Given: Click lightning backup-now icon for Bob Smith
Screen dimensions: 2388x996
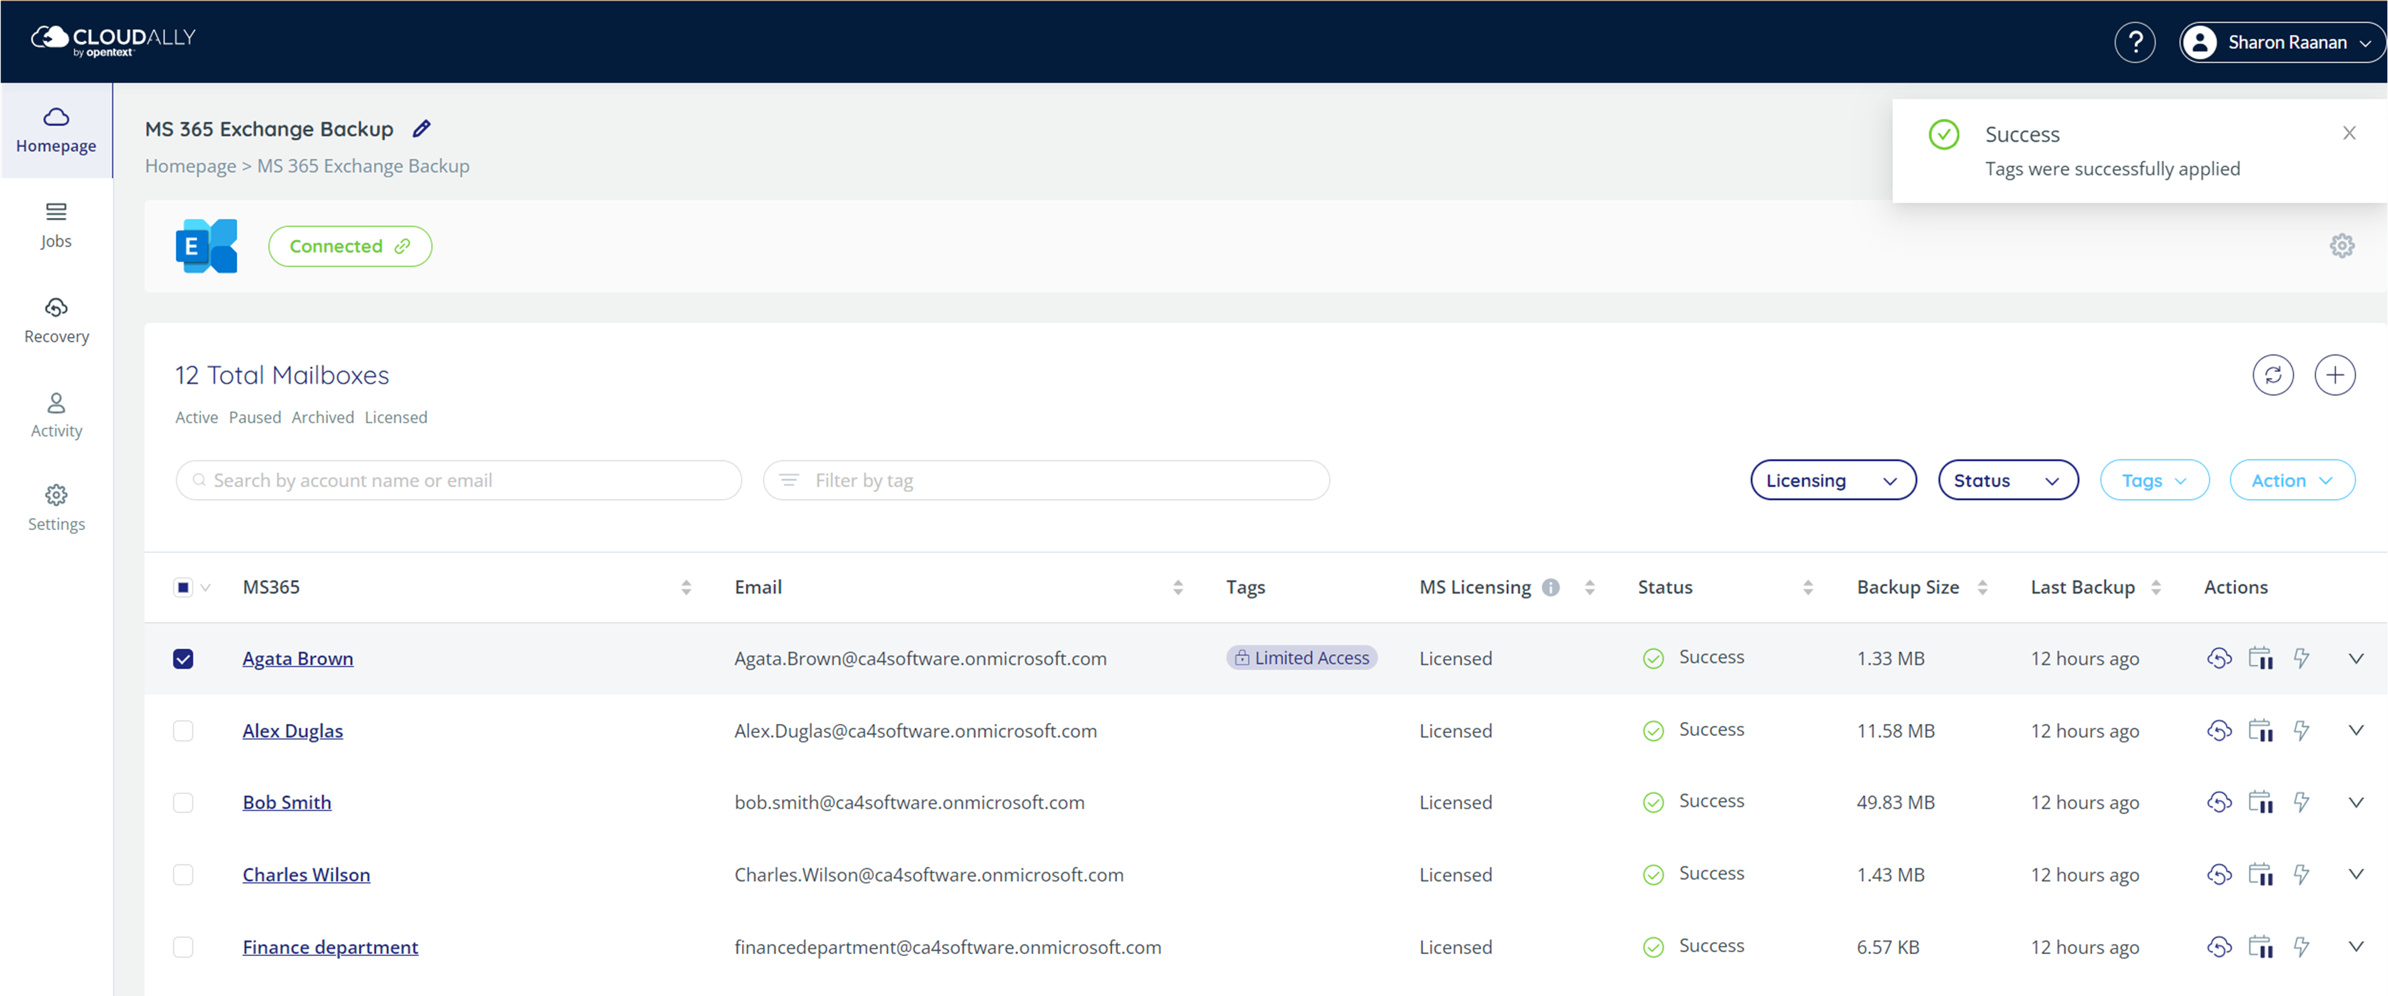Looking at the screenshot, I should [2301, 802].
